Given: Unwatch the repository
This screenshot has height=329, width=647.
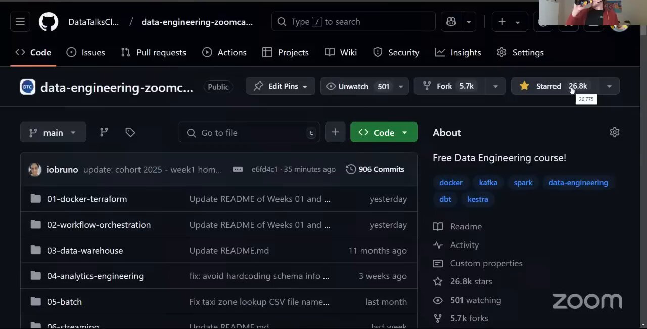Looking at the screenshot, I should click(353, 86).
